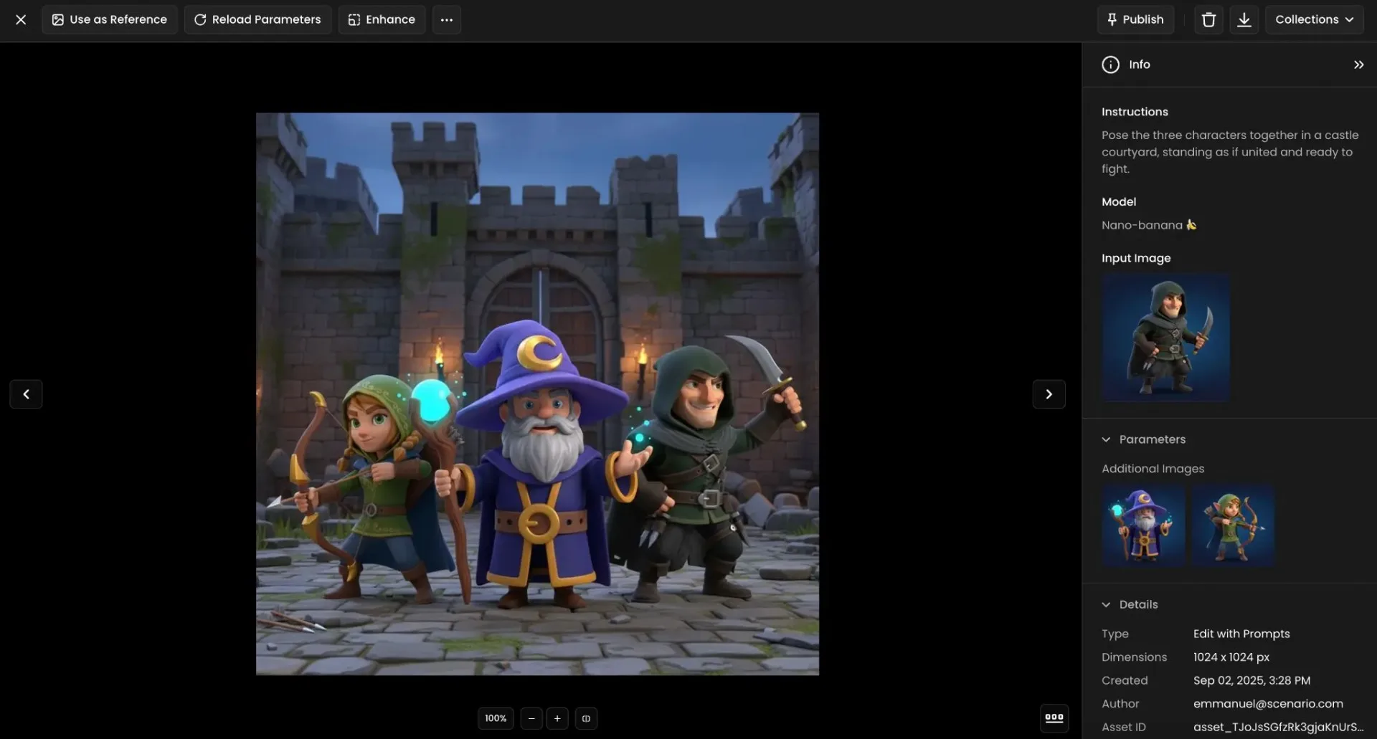Collapse the Parameters section
This screenshot has height=739, width=1377.
(x=1106, y=439)
